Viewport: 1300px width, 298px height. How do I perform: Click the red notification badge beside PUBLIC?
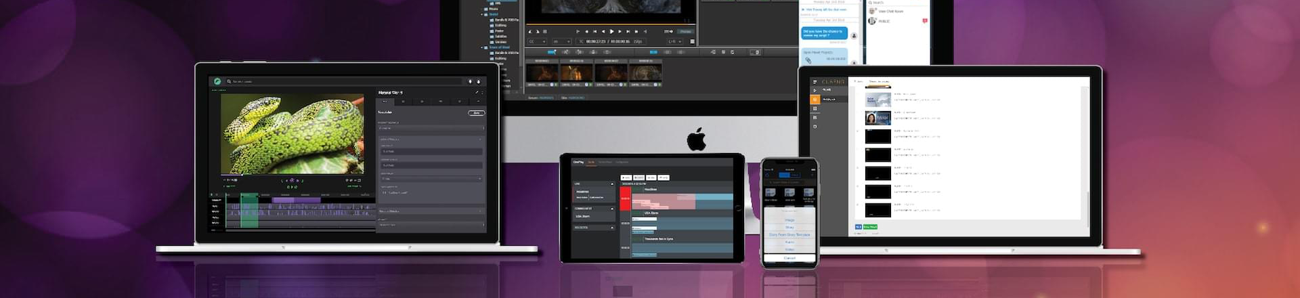[925, 21]
